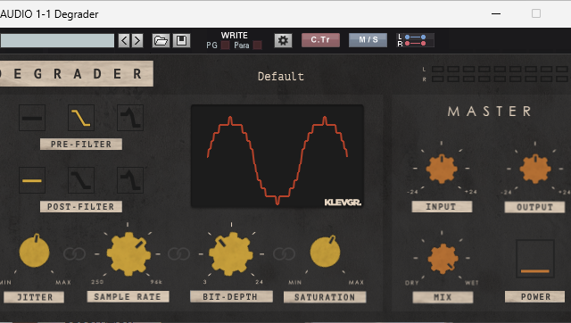Open preset folder icon

click(x=161, y=40)
